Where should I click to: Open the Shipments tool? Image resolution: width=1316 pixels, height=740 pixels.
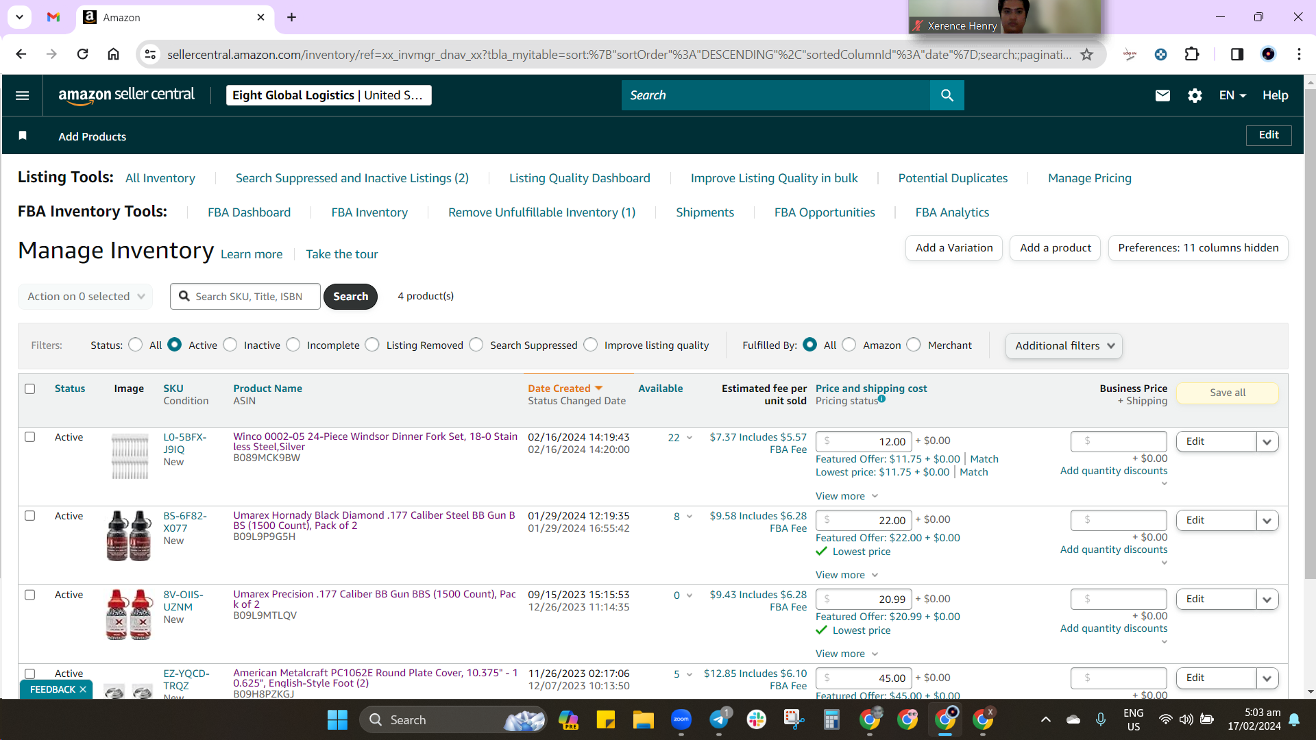pyautogui.click(x=705, y=212)
